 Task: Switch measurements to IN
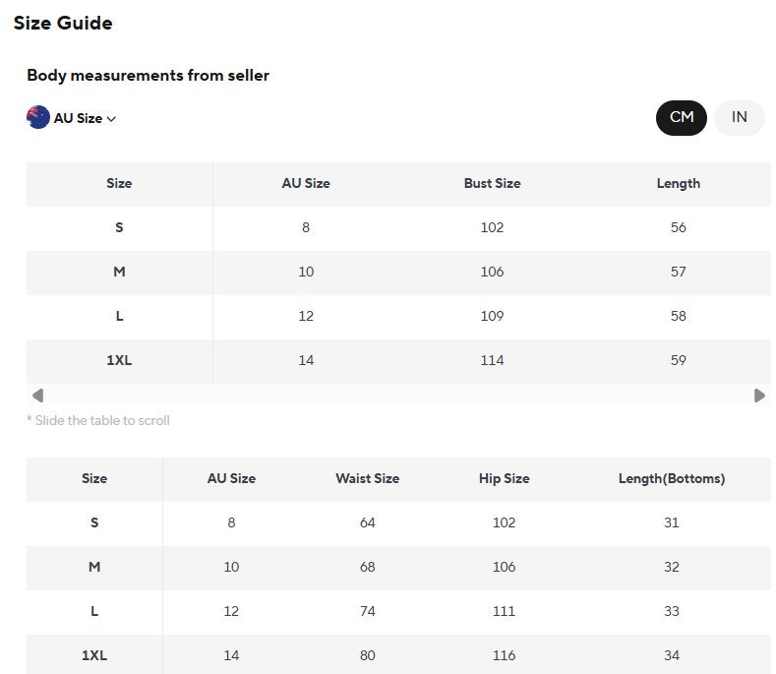739,117
